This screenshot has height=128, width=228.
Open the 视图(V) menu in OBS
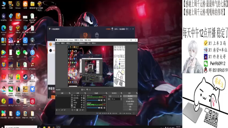point(68,43)
